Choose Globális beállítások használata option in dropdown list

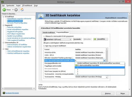click(100, 63)
